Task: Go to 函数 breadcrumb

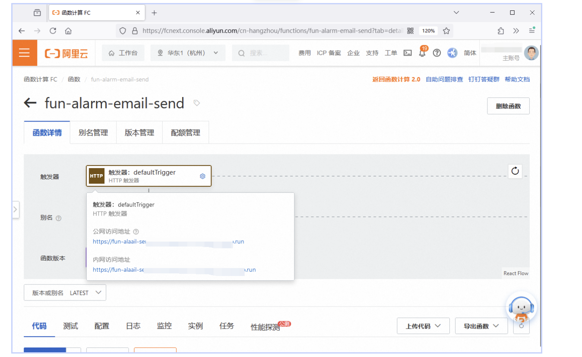Action: [74, 79]
